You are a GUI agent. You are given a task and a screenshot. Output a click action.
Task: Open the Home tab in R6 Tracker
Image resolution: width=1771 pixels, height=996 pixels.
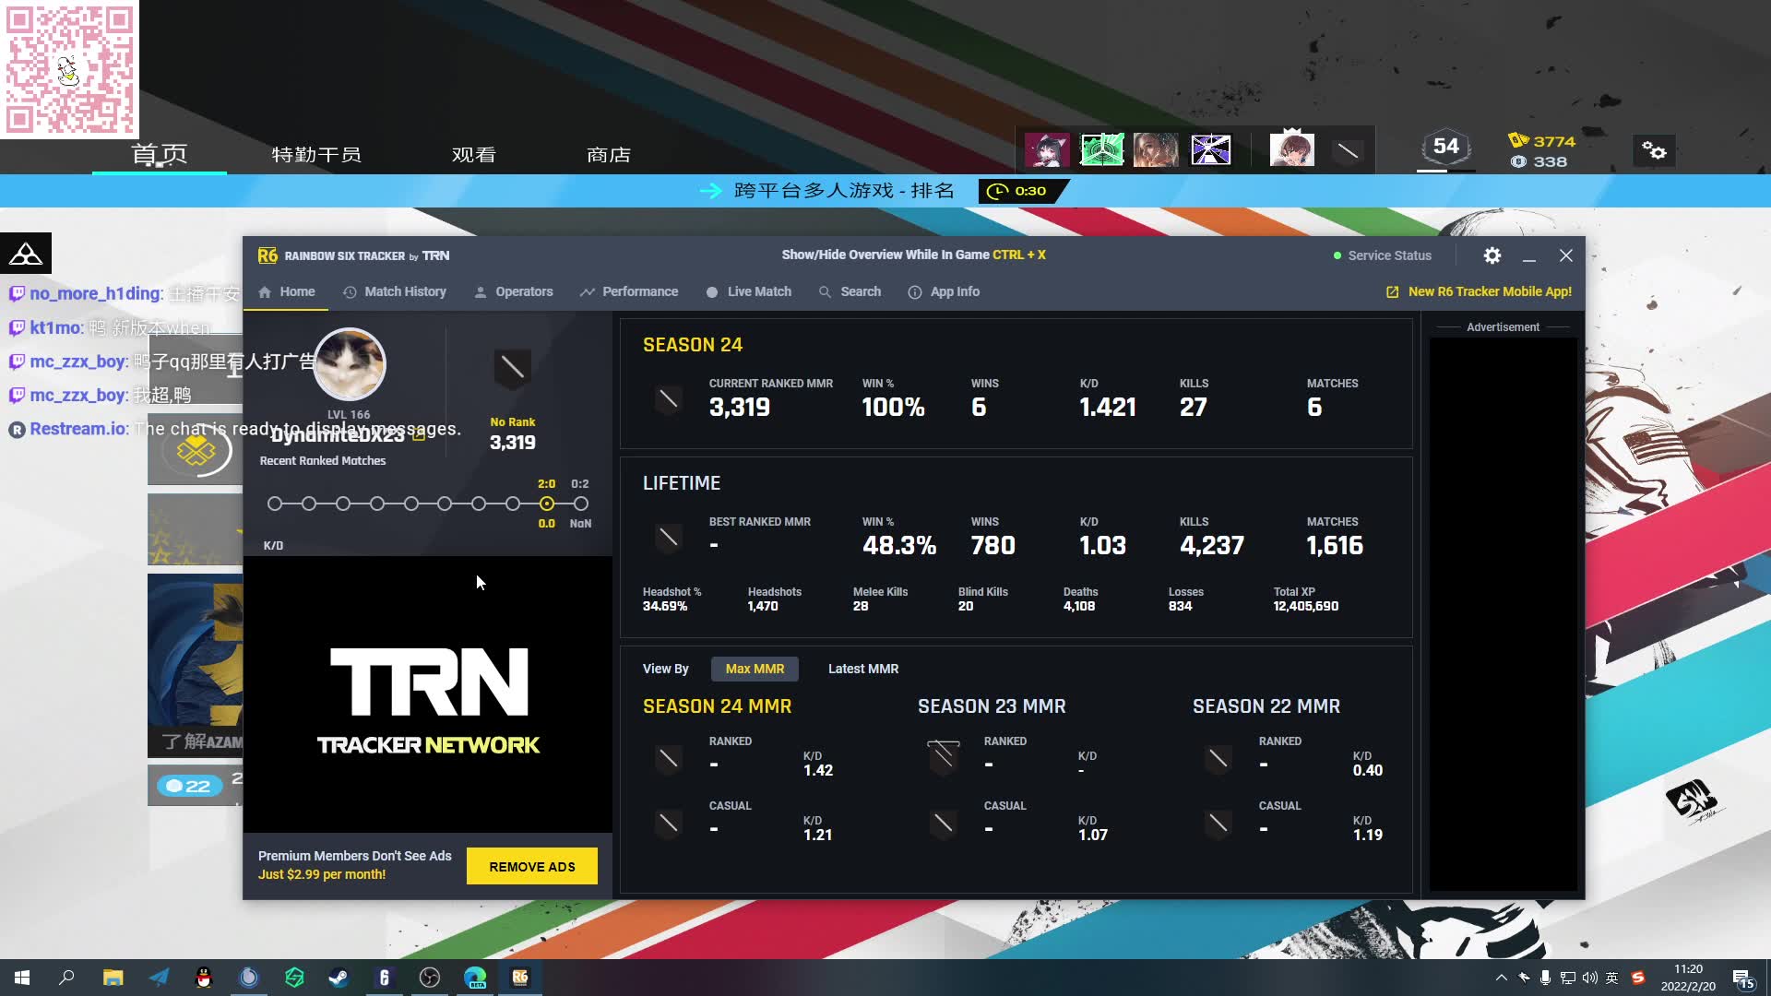click(287, 291)
